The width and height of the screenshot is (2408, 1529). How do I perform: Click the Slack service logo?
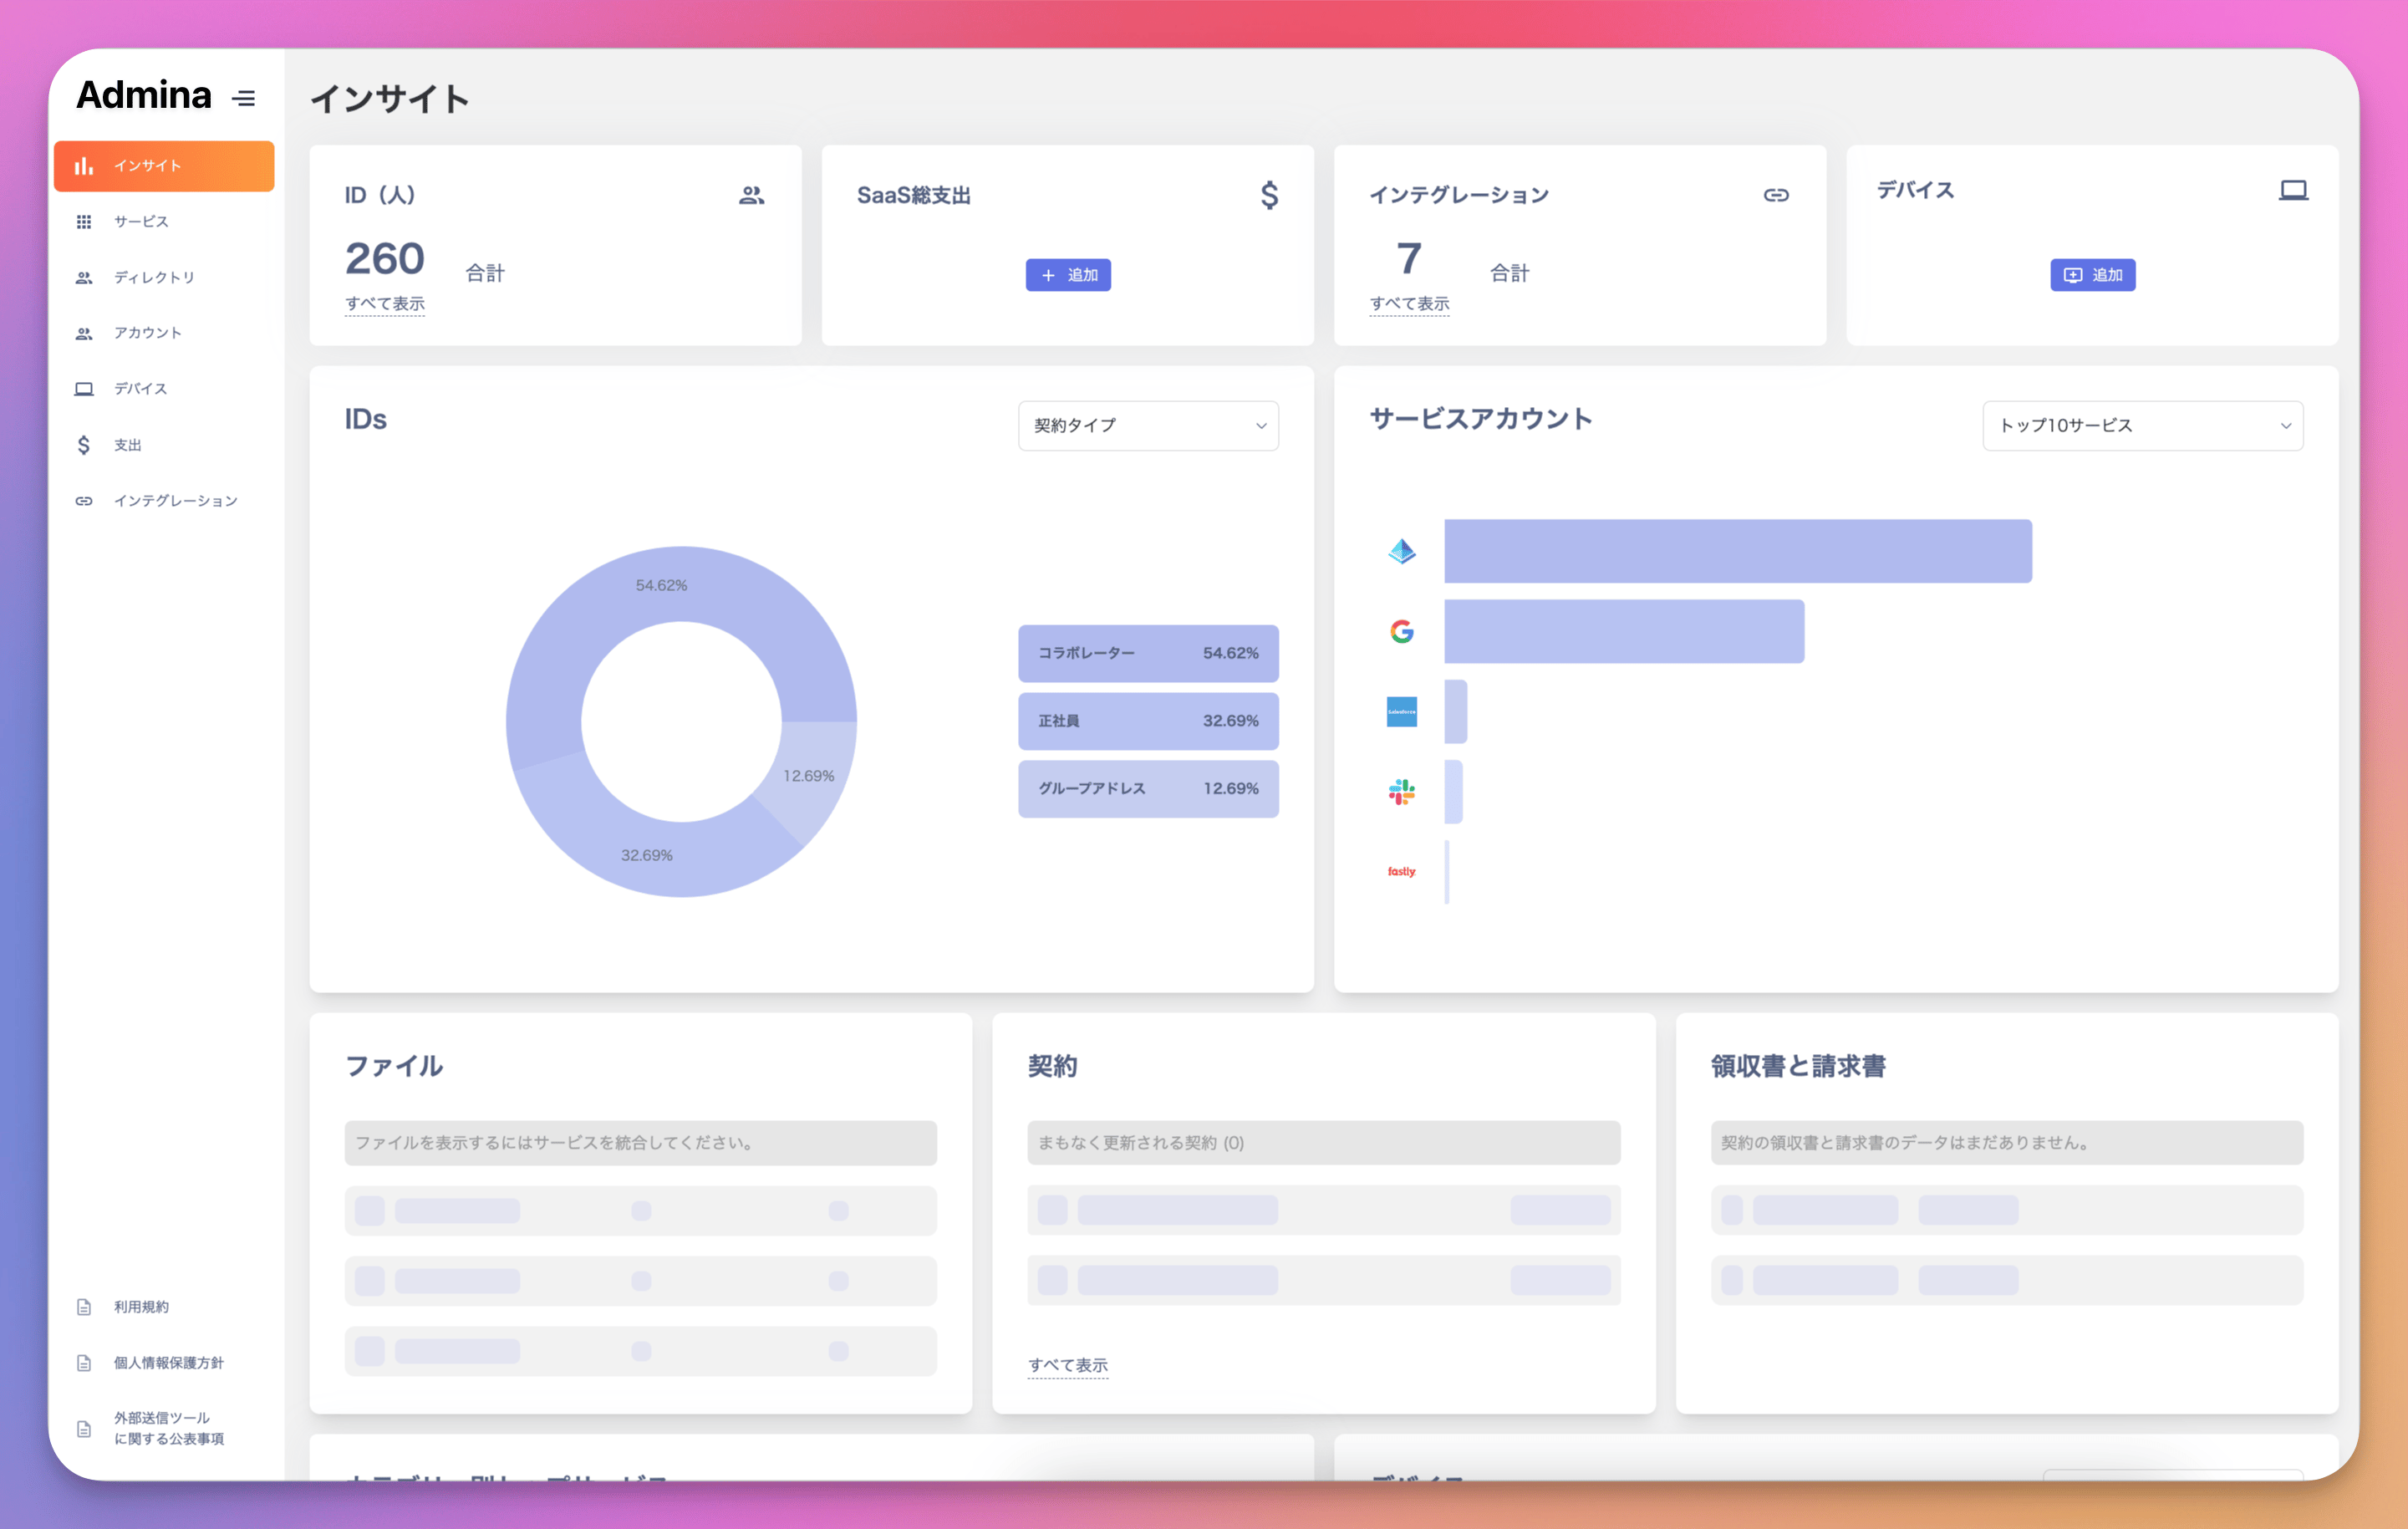[x=1402, y=792]
